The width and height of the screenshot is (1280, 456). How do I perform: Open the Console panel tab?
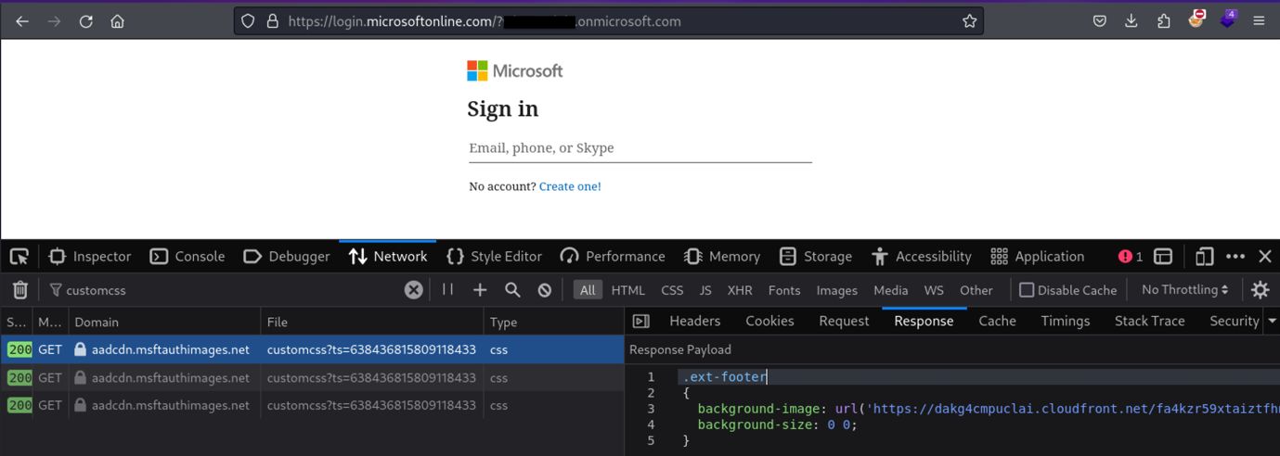tap(187, 257)
